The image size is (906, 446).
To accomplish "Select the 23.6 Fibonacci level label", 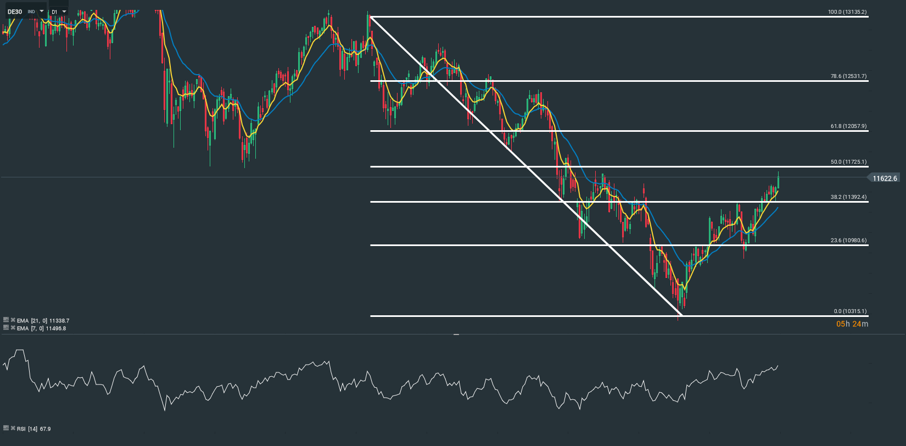I will 848,241.
